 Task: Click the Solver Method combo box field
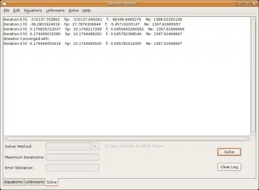(69, 146)
